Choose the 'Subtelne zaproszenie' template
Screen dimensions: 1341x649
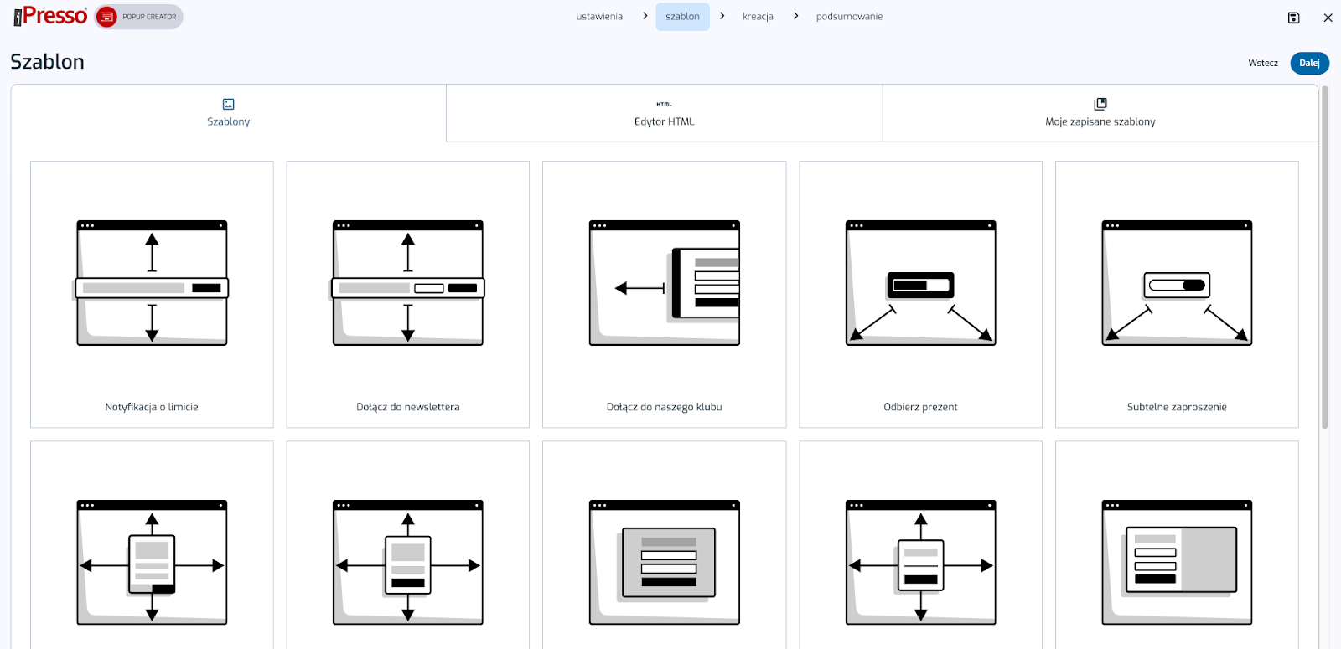pyautogui.click(x=1177, y=294)
